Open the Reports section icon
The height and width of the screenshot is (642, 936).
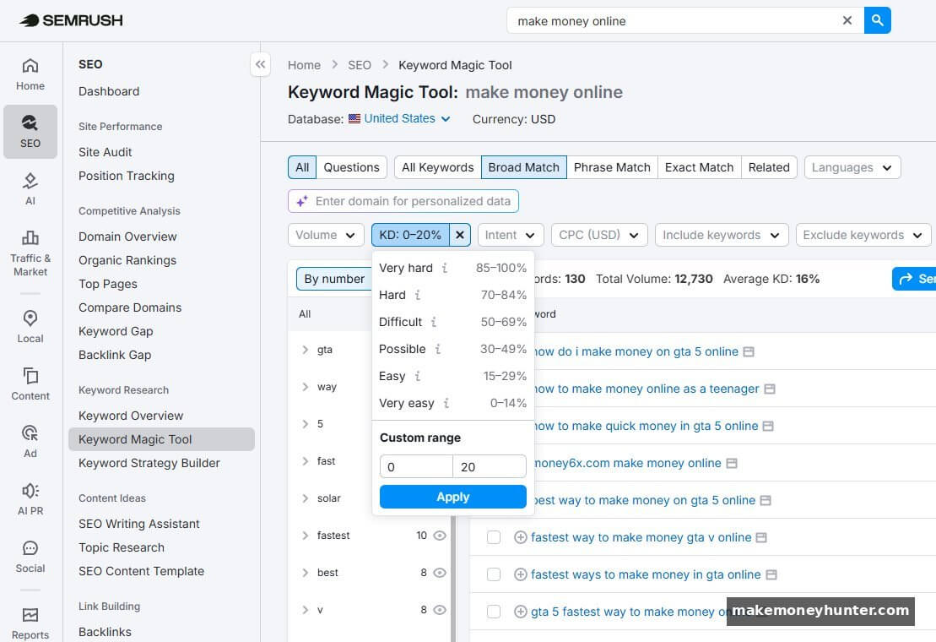point(30,623)
